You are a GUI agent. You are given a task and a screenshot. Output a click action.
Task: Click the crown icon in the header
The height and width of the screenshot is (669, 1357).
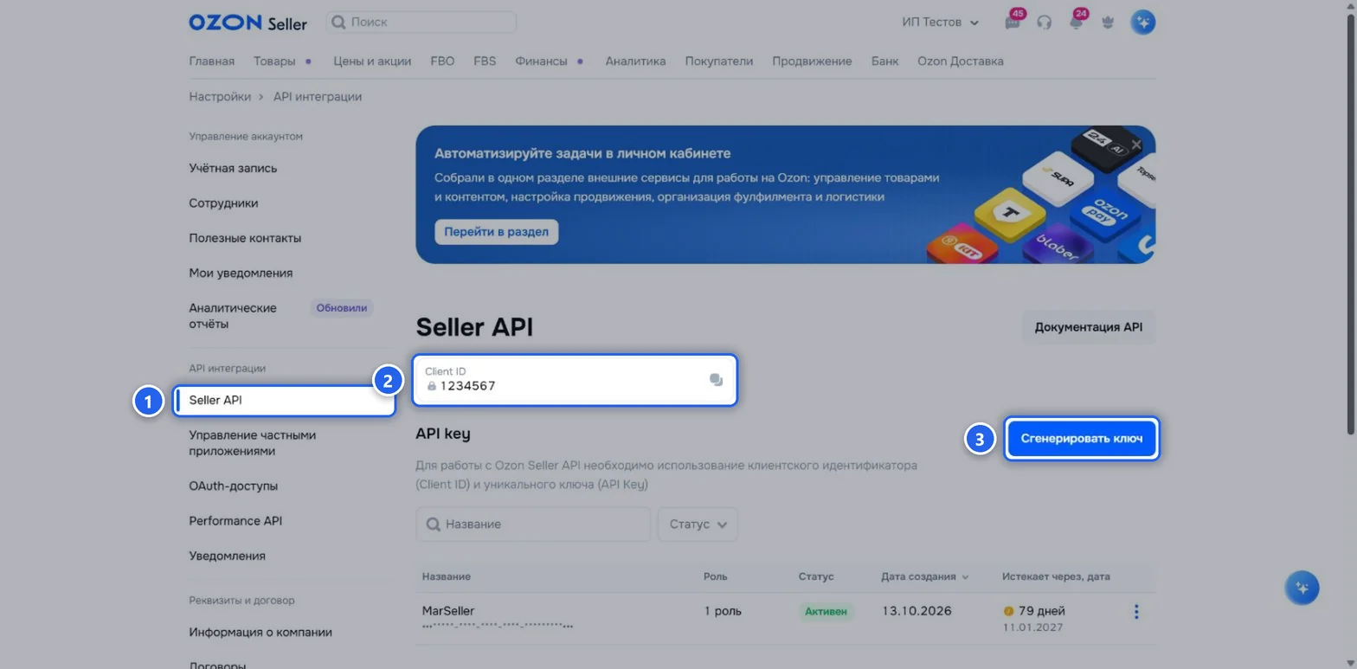coord(1108,23)
